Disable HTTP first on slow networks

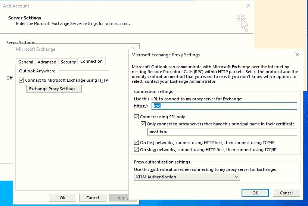point(137,150)
